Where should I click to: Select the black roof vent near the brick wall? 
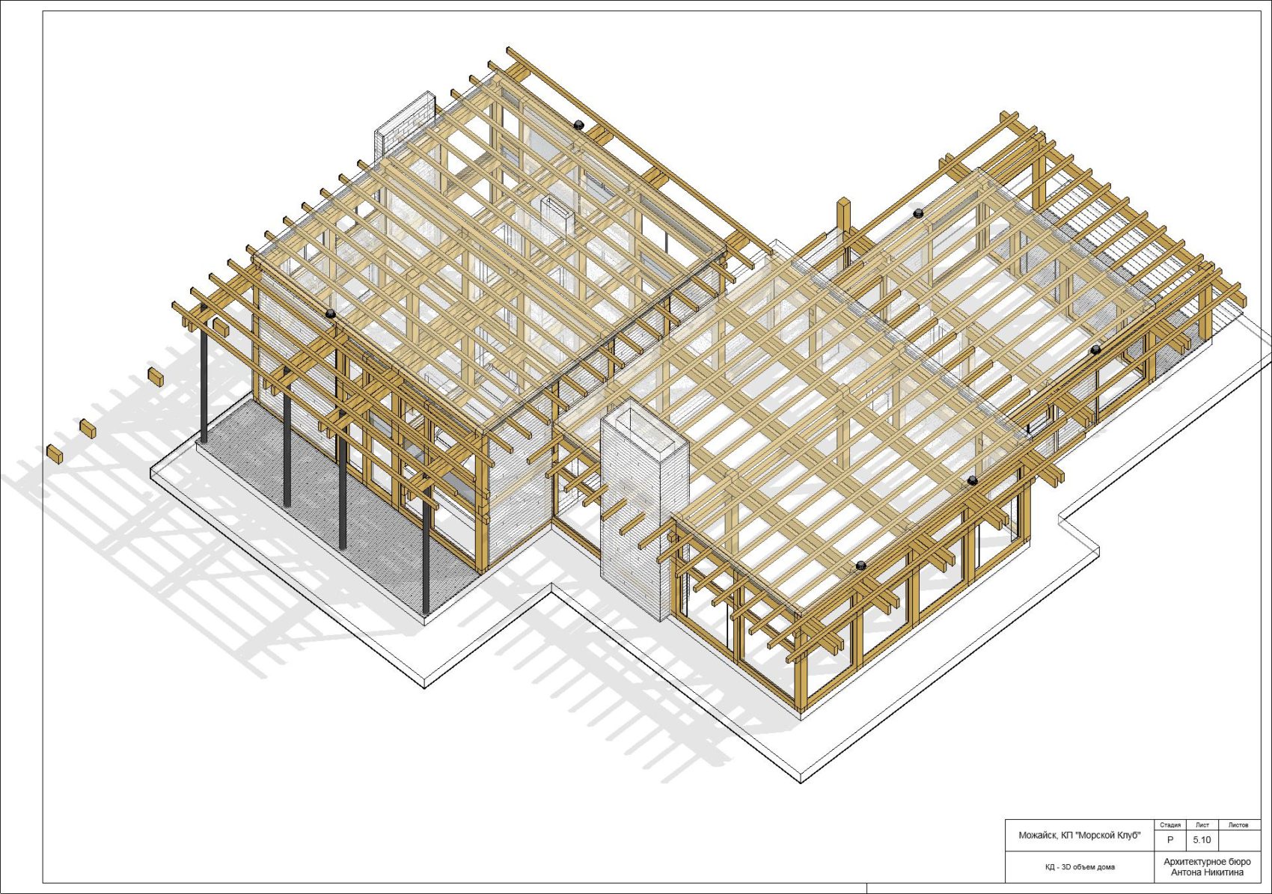point(578,124)
